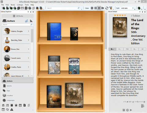Switch to plain list view
This screenshot has height=113, width=147.
coord(92,8)
